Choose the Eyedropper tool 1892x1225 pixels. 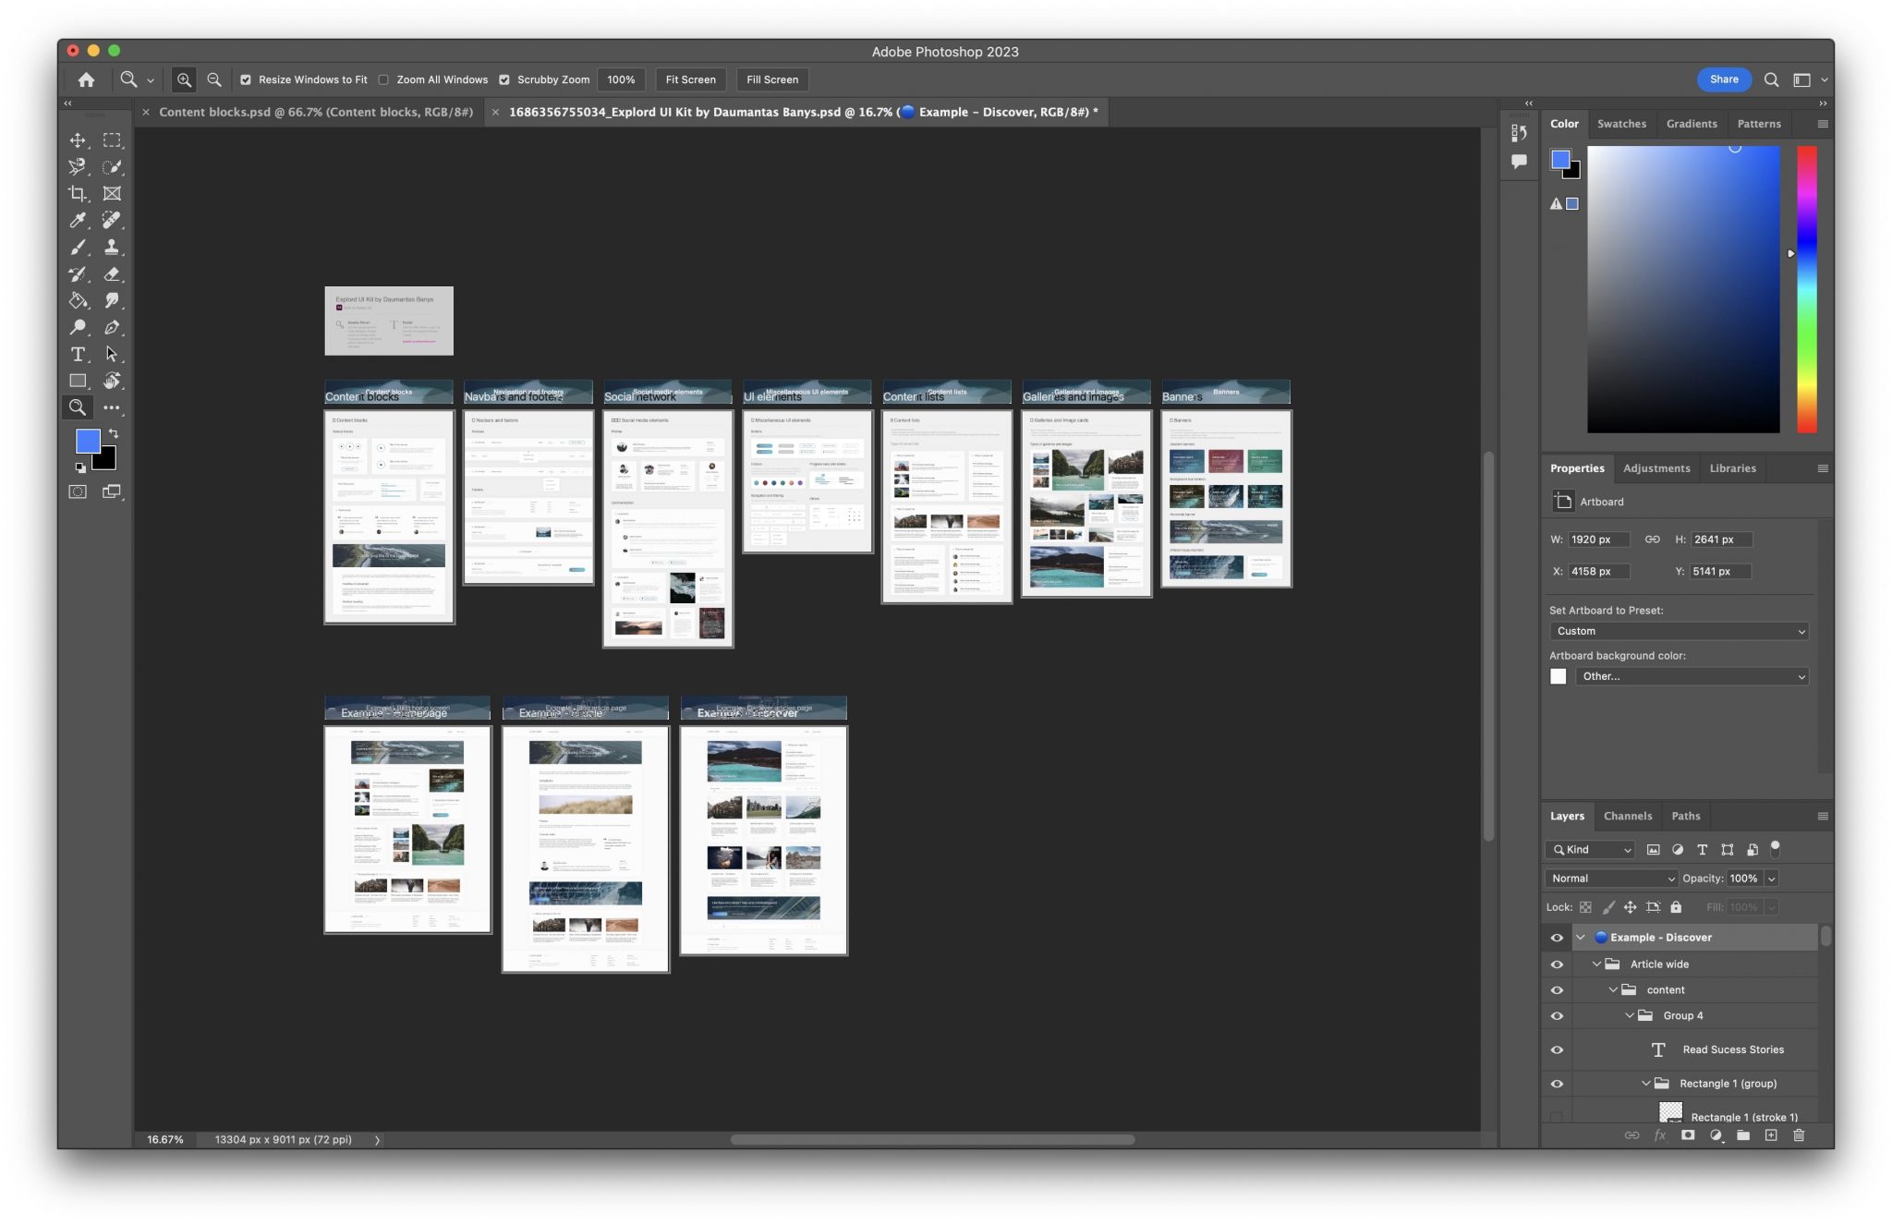tap(78, 220)
